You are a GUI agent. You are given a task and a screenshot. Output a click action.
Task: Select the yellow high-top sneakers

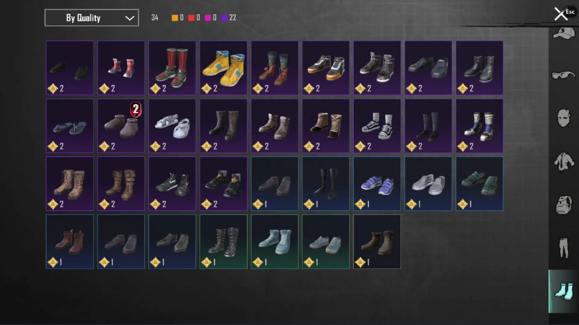coord(223,68)
